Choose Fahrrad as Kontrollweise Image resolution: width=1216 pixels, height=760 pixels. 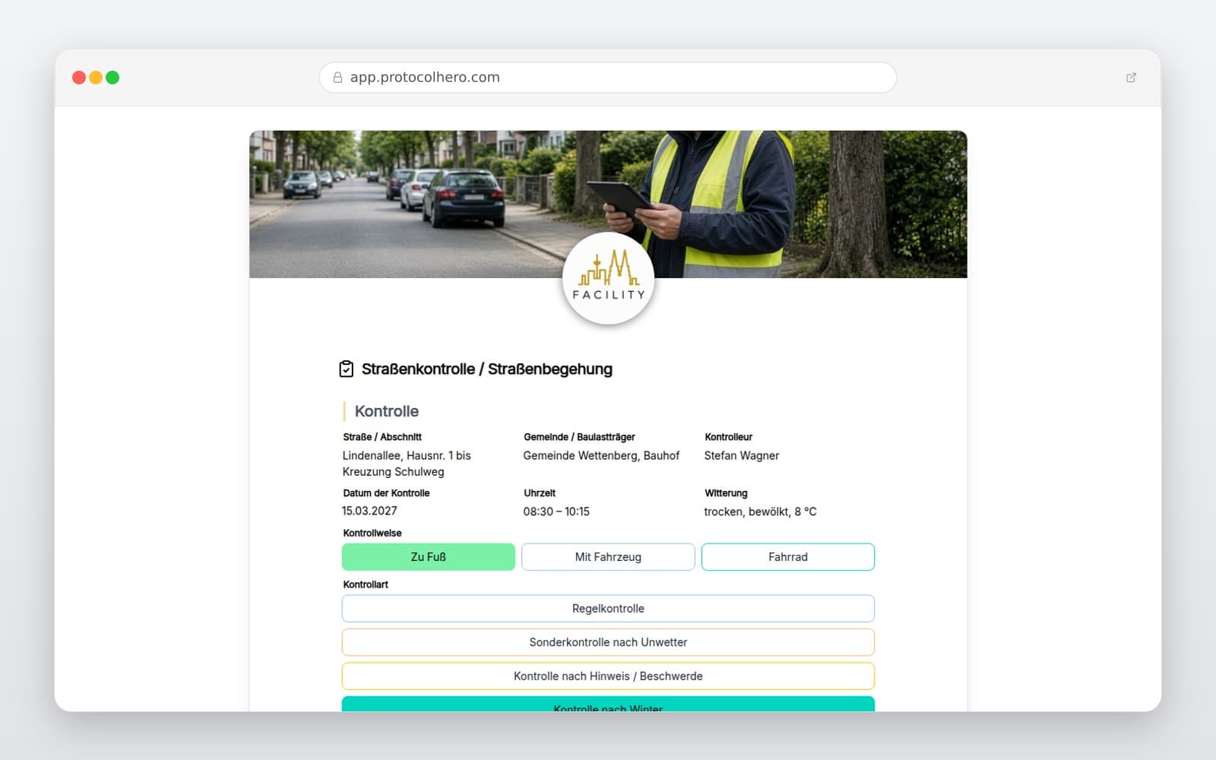pos(788,557)
